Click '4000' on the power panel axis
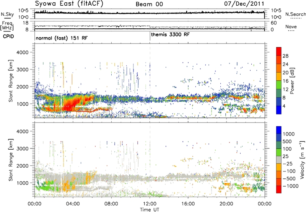306x212 pixels. tap(22, 52)
